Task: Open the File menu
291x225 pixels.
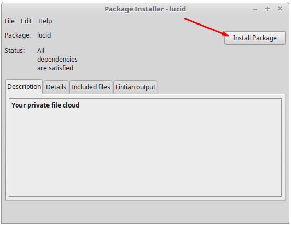Action: click(x=9, y=21)
